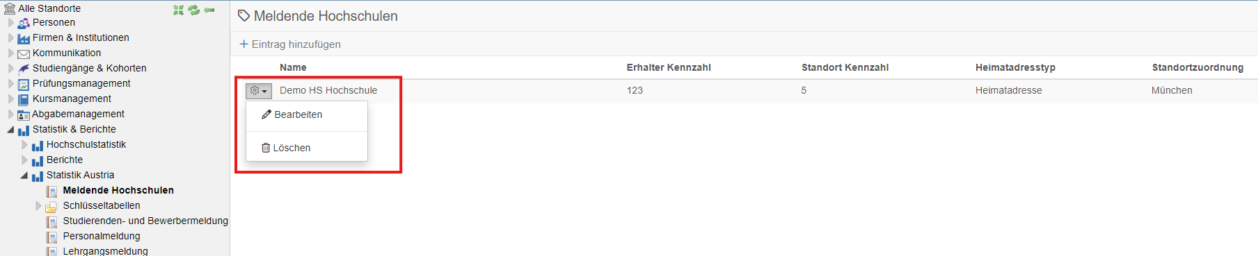Collapse the Statistik & Berichte node
Screen dimensions: 1258x256
(10, 129)
